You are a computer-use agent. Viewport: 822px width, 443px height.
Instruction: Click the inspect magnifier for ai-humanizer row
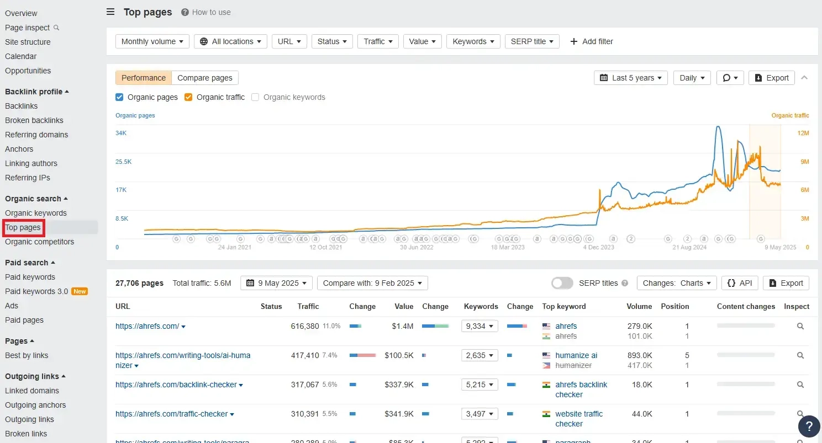(800, 355)
